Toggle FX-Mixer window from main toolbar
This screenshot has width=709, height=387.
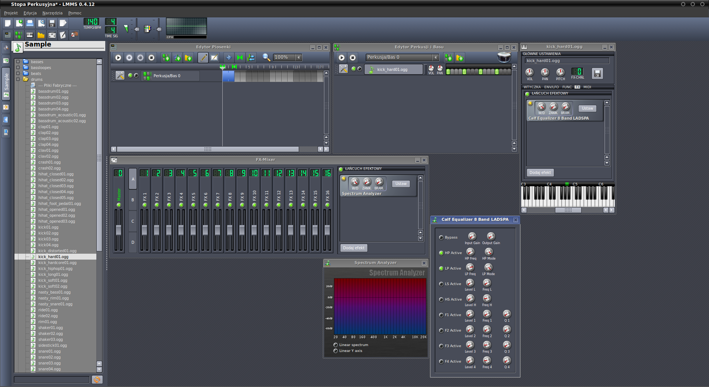pos(52,35)
